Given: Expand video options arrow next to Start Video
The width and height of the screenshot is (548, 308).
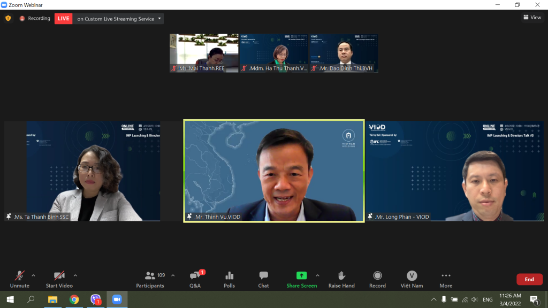Looking at the screenshot, I should [75, 275].
